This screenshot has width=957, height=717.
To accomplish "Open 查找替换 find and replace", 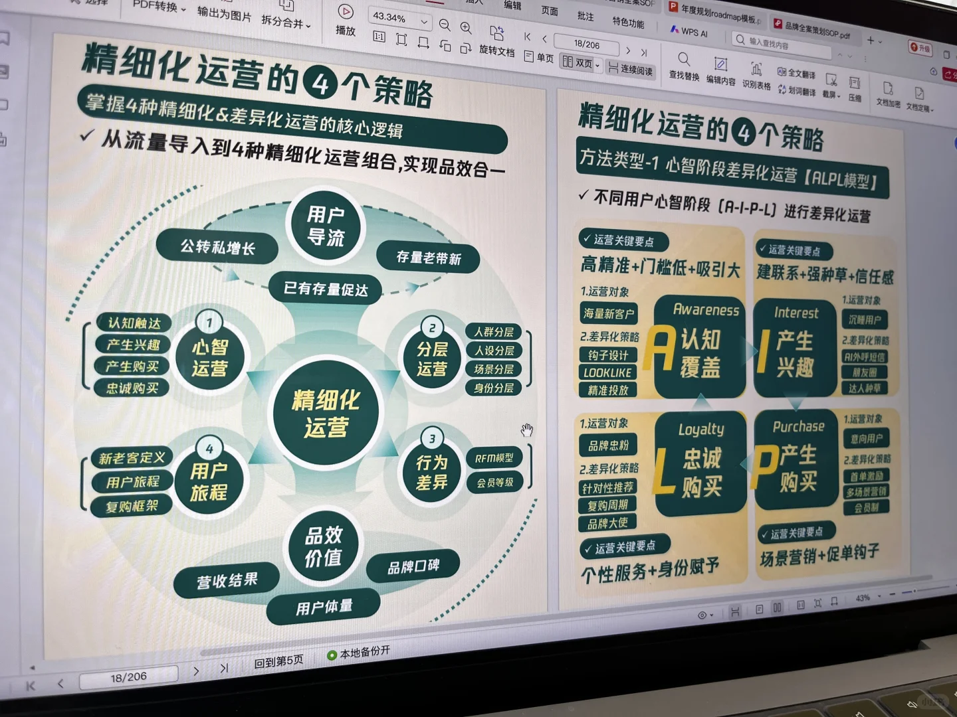I will (x=684, y=66).
